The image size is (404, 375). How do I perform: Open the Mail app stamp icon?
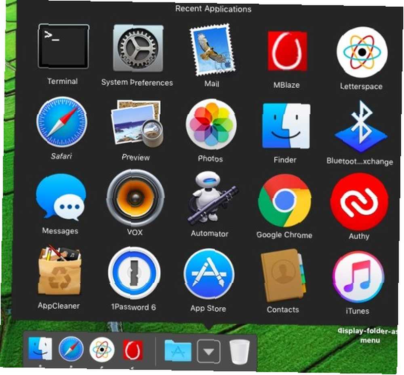(213, 49)
